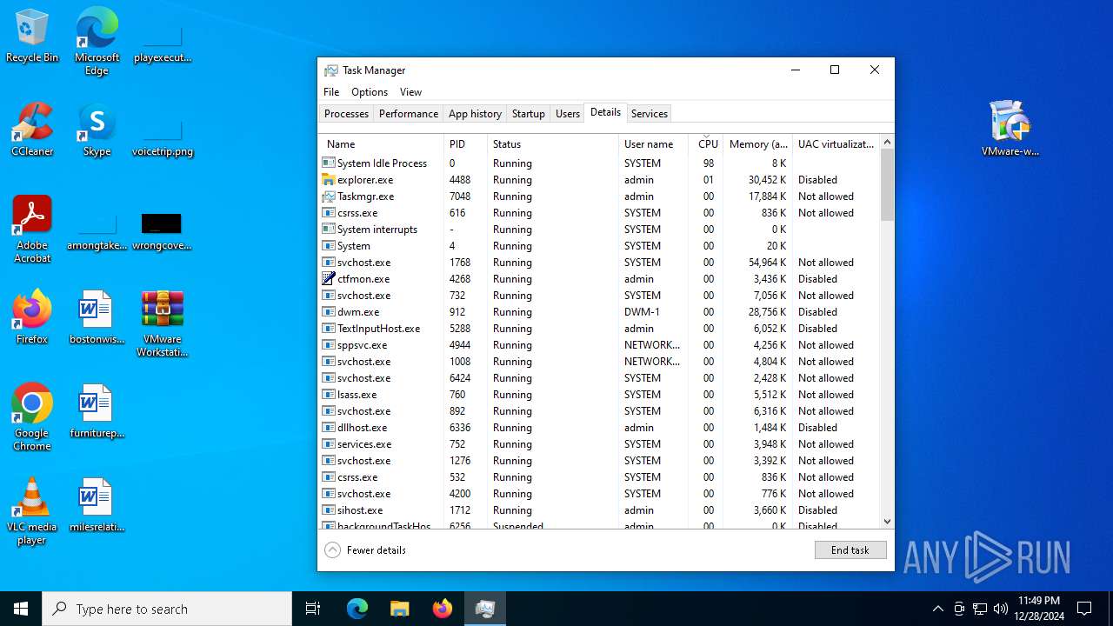Select the System interrupts row
This screenshot has width=1113, height=626.
pyautogui.click(x=599, y=230)
